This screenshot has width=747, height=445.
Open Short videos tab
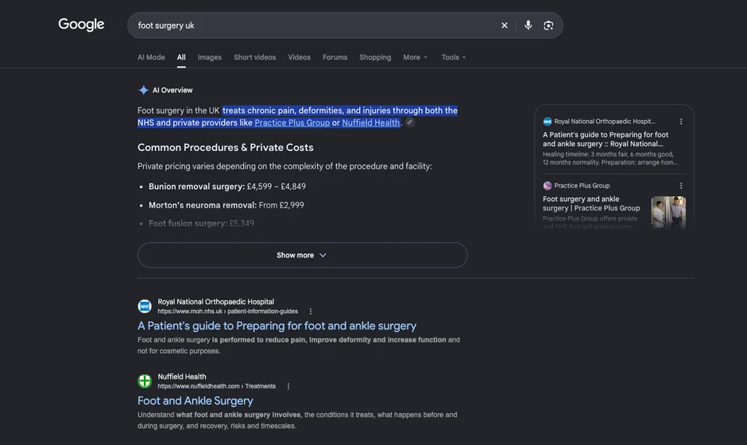255,57
